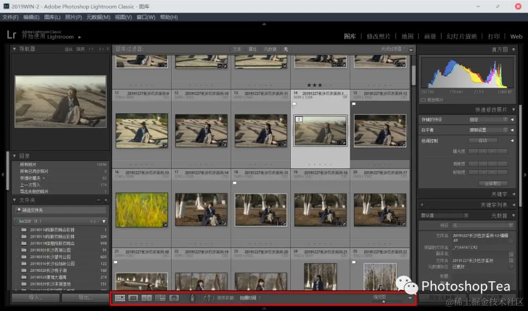Click the '导出...' button

point(86,297)
